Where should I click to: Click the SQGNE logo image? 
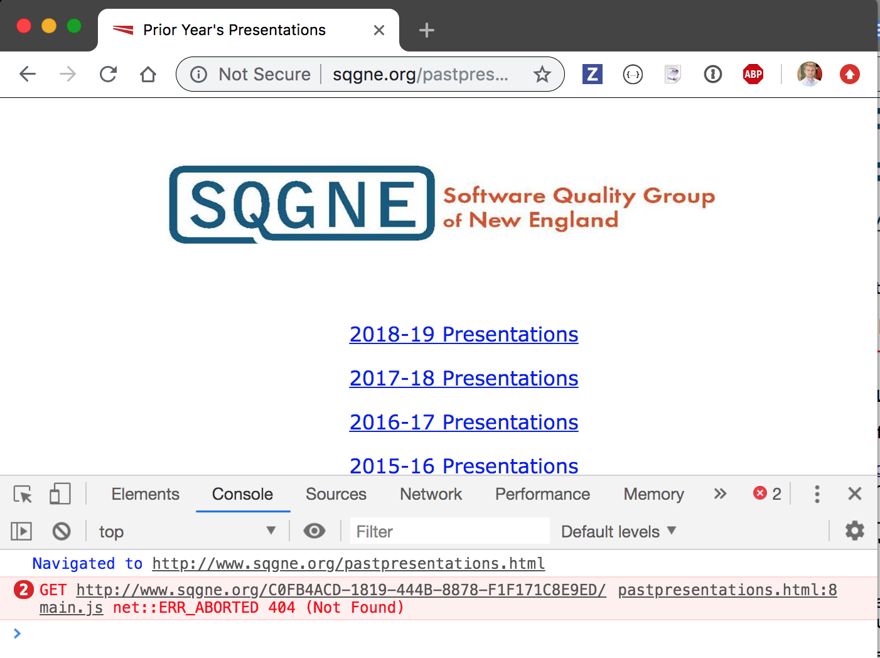(443, 205)
